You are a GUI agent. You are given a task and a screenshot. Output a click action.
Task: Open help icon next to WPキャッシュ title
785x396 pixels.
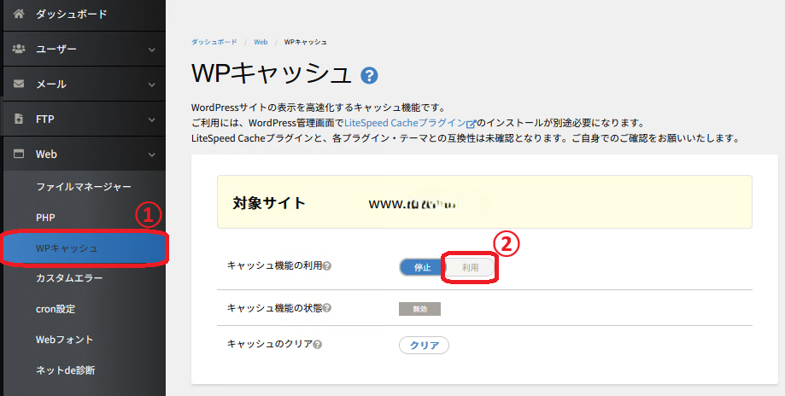click(x=369, y=75)
